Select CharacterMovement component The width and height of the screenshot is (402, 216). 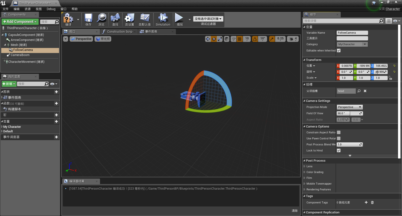pos(26,62)
